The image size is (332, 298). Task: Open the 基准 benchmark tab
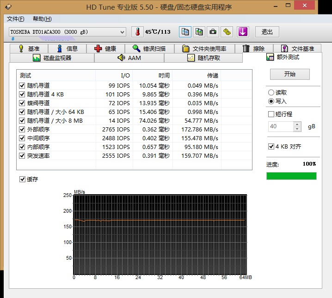click(29, 48)
